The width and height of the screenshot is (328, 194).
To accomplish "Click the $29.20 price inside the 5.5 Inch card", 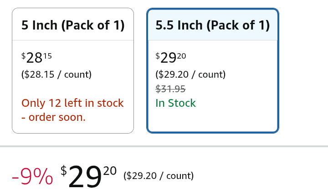I will pyautogui.click(x=171, y=58).
